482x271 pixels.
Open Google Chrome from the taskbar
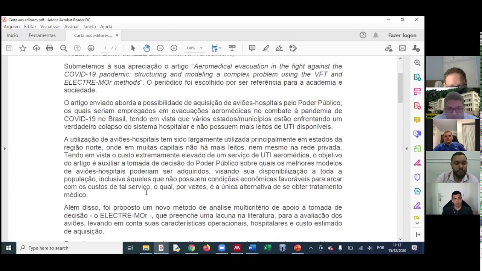tap(191, 248)
